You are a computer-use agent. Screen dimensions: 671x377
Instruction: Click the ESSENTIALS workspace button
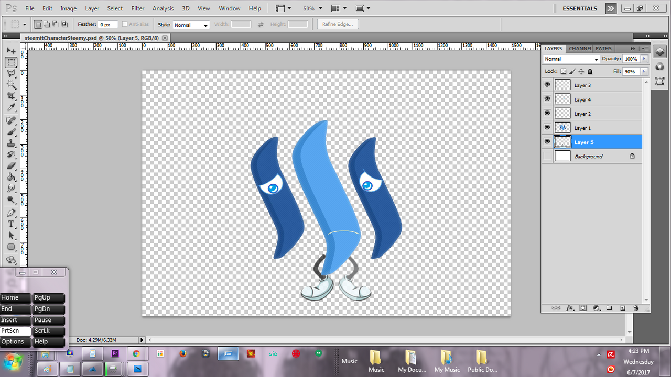pyautogui.click(x=580, y=8)
